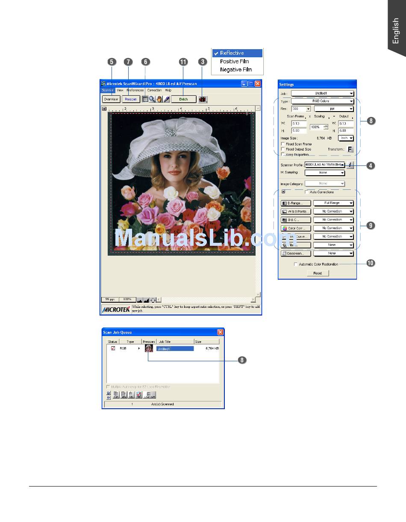The height and width of the screenshot is (522, 406).
Task: Click the Untitled1 prescan thumbnail in queue
Action: tap(149, 348)
